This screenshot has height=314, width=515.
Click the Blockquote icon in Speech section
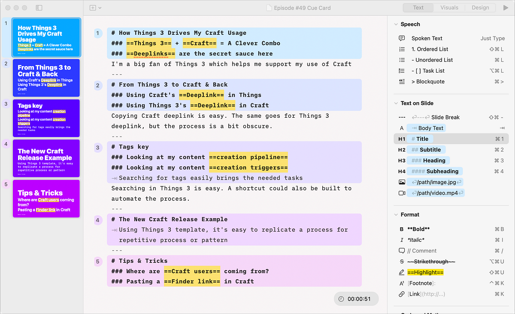coord(401,82)
